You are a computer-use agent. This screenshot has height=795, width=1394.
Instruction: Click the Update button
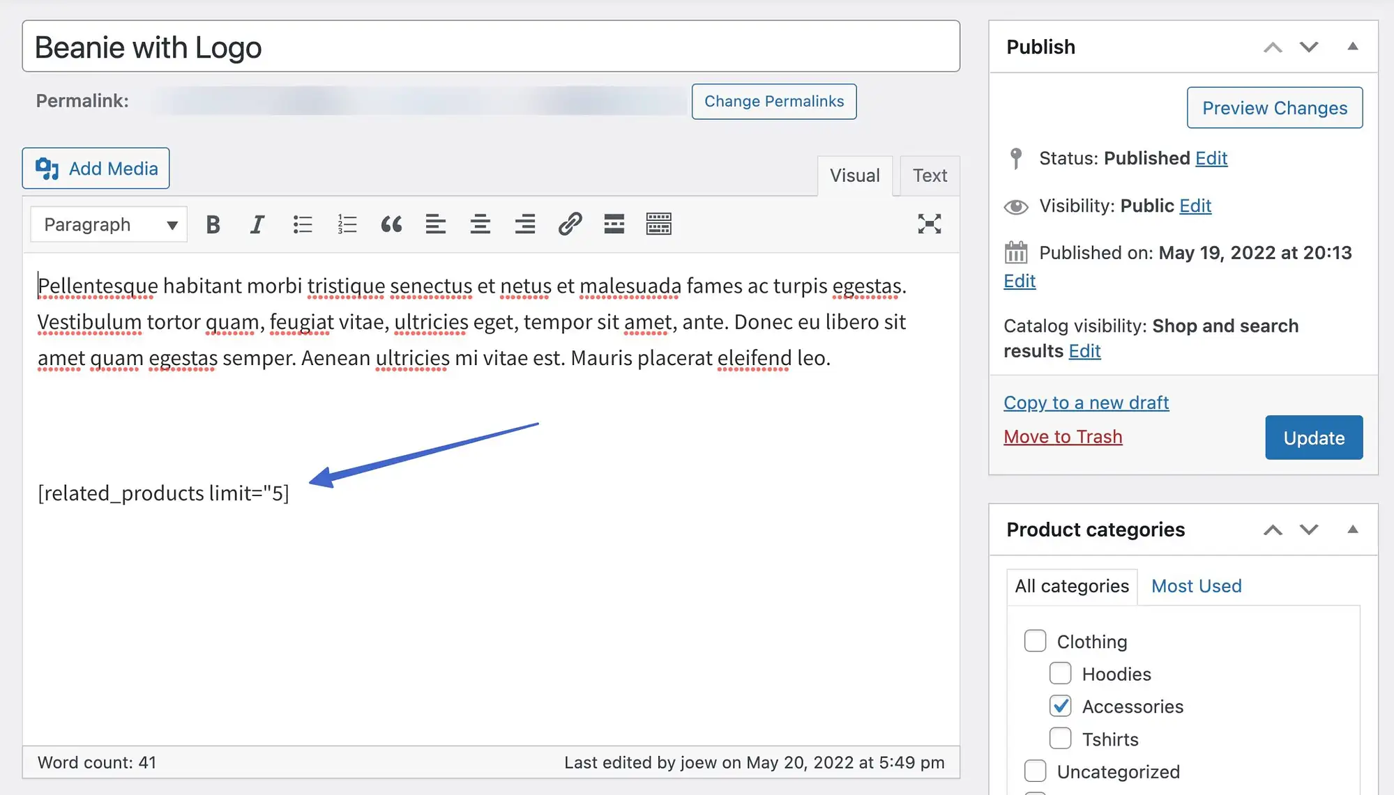pyautogui.click(x=1314, y=437)
